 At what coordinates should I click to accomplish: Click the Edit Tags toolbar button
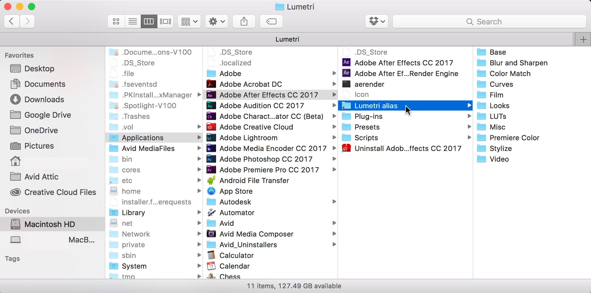pyautogui.click(x=271, y=21)
